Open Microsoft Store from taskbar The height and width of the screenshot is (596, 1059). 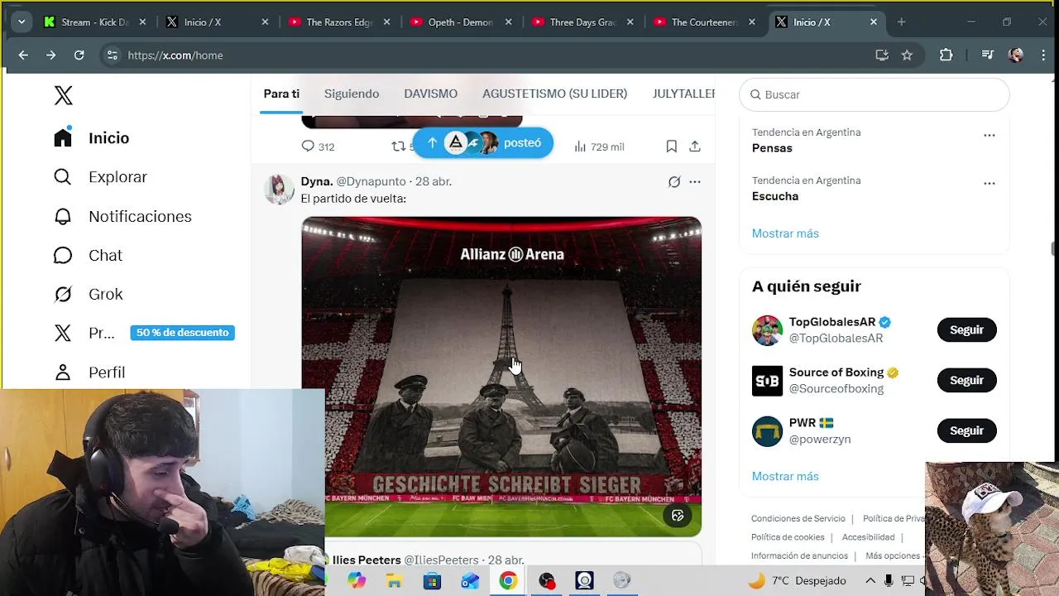pyautogui.click(x=432, y=581)
